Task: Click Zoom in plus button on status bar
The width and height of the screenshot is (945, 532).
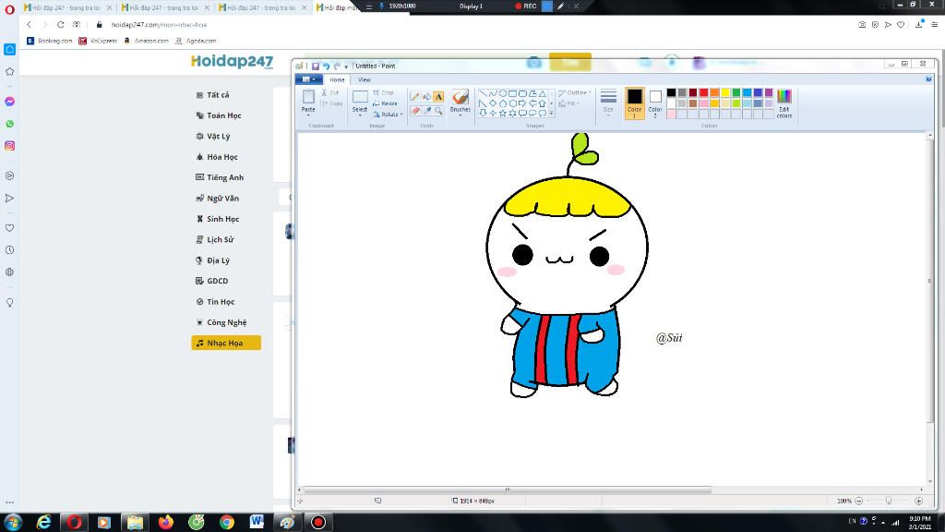Action: (918, 501)
